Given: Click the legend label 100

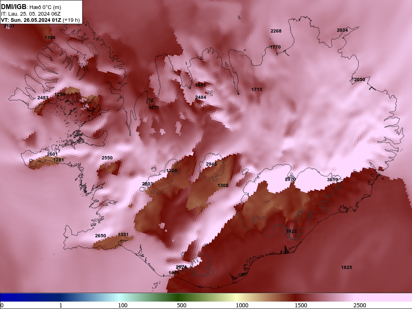Looking at the screenshot, I should [x=123, y=305].
